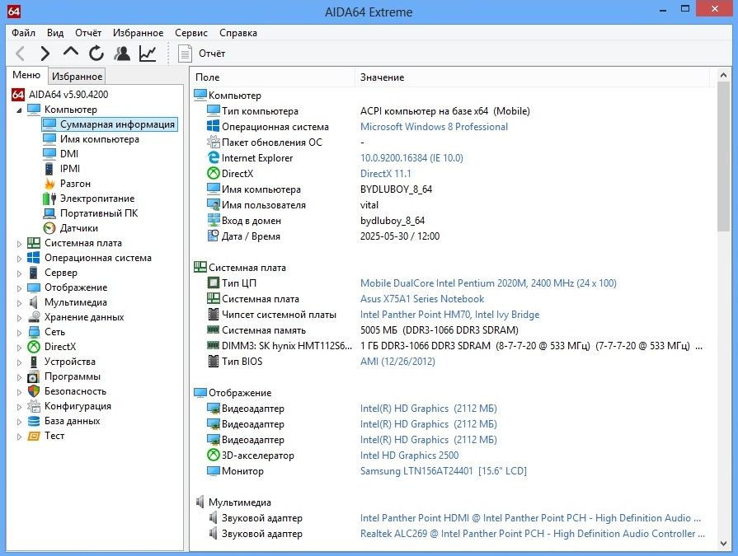Click the vertical scrollbar down arrow

(723, 544)
